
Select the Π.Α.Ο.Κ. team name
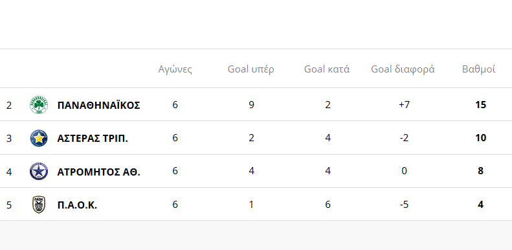pyautogui.click(x=77, y=205)
